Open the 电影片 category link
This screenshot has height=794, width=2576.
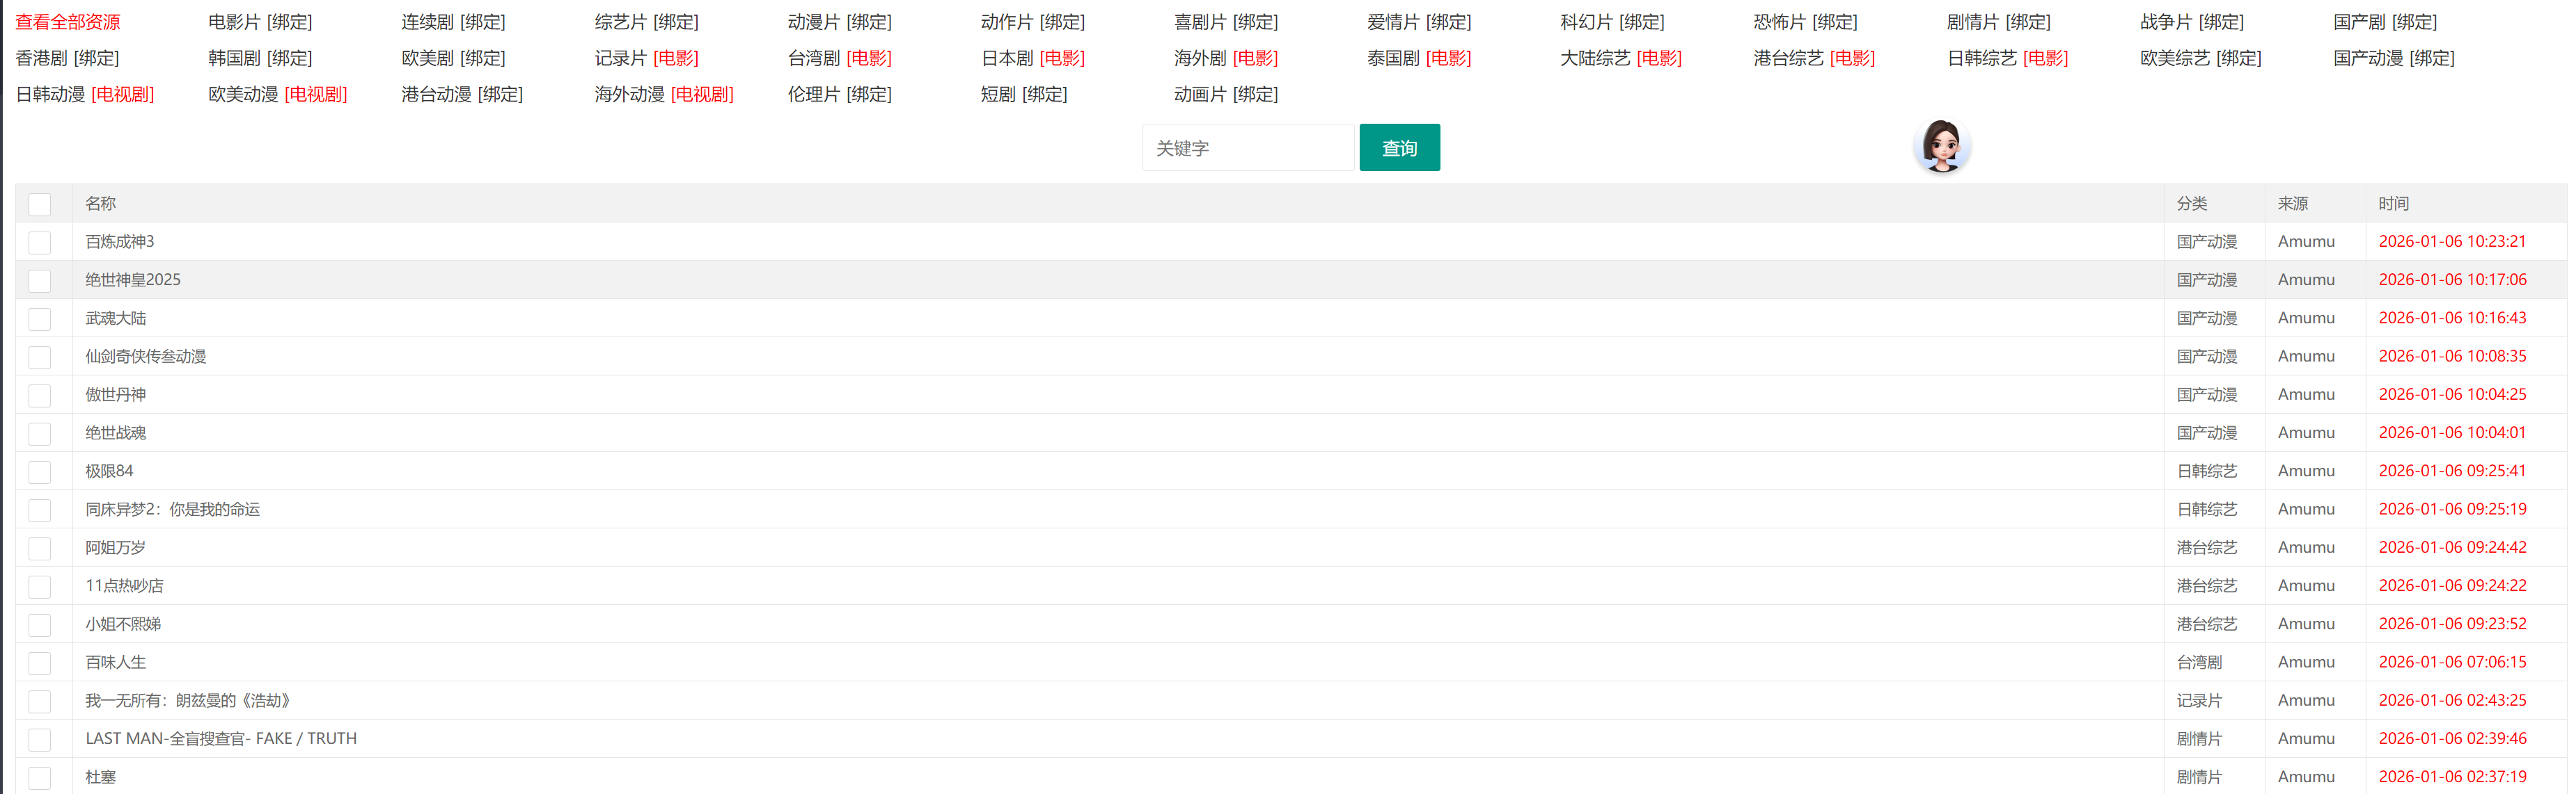coord(234,22)
